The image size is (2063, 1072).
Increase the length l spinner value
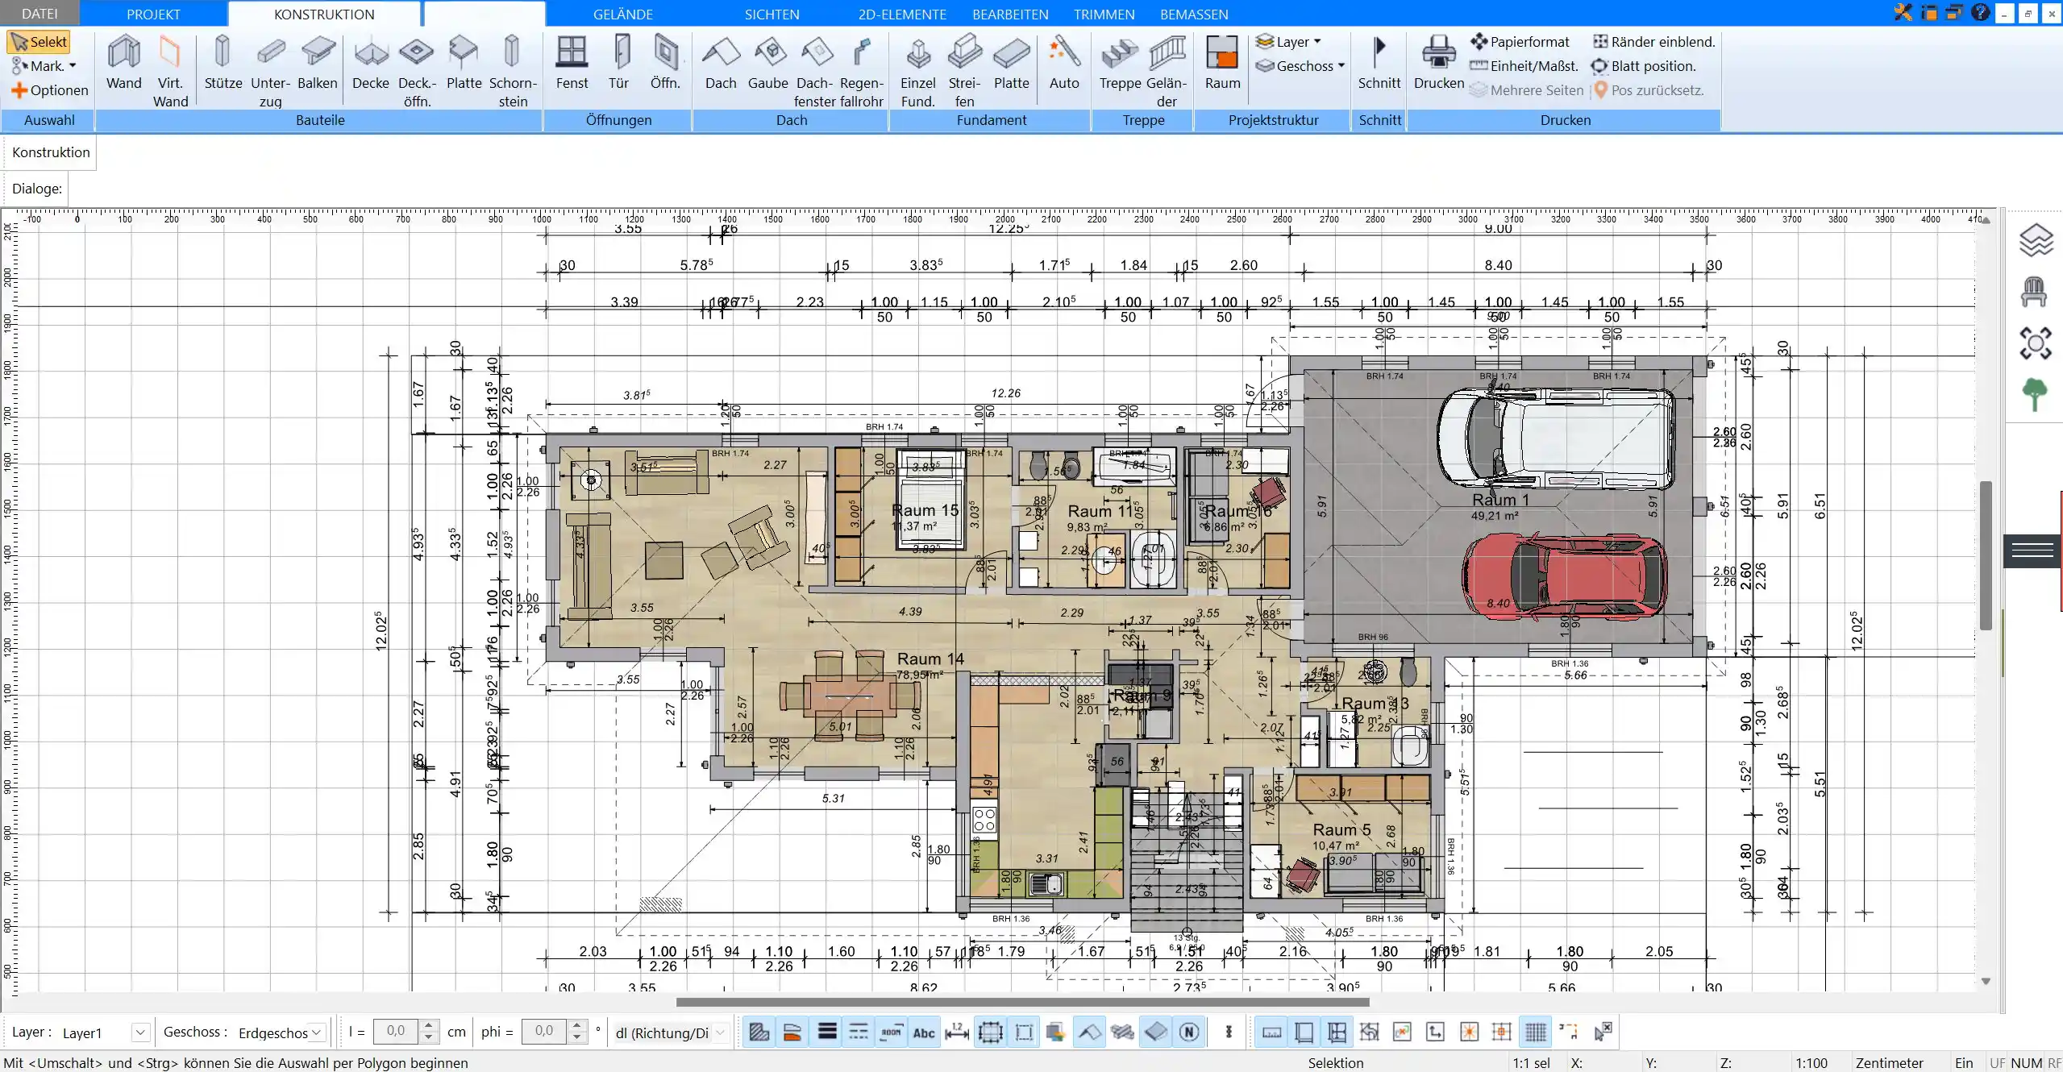click(x=429, y=1026)
